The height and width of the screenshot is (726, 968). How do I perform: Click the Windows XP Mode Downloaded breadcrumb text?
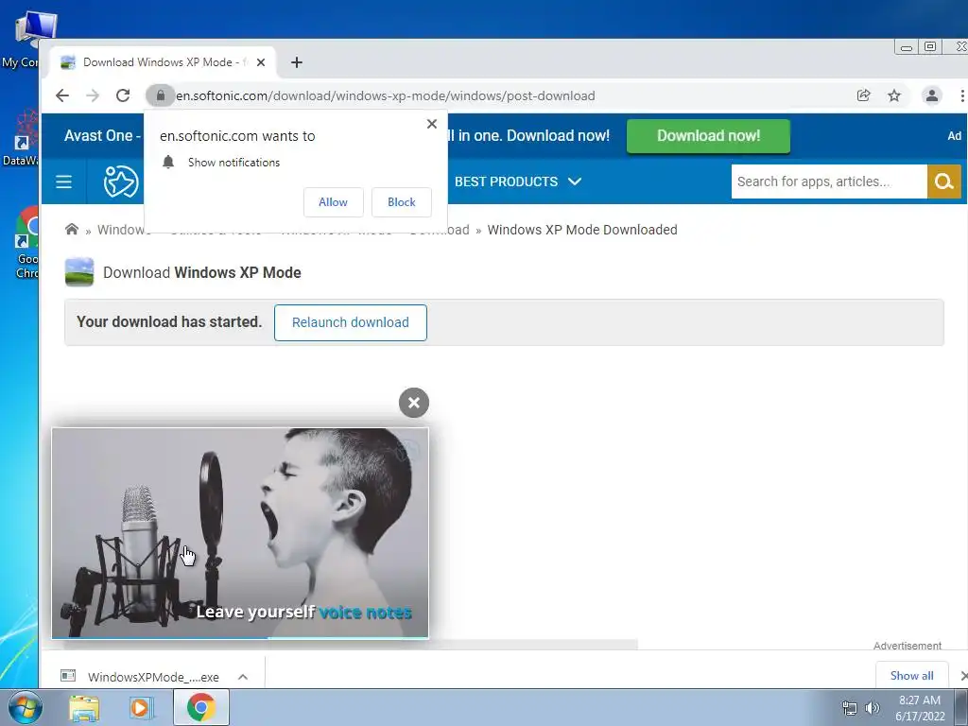pyautogui.click(x=582, y=230)
